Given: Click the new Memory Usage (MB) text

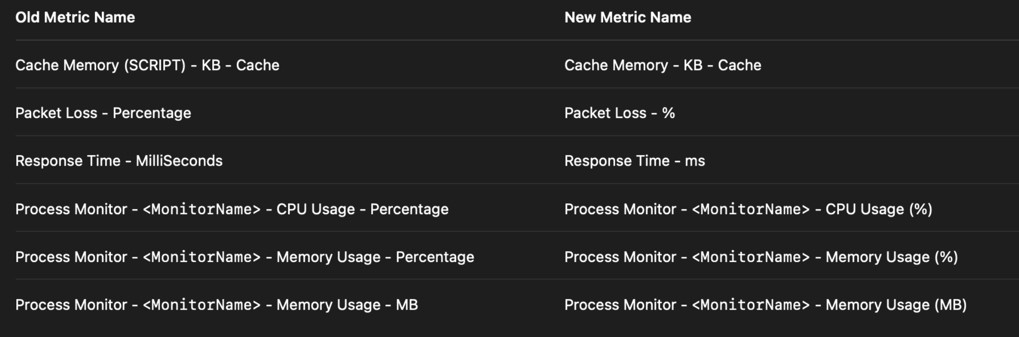Looking at the screenshot, I should (896, 305).
